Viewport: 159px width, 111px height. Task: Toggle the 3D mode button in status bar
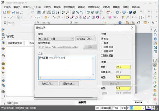click(x=98, y=108)
